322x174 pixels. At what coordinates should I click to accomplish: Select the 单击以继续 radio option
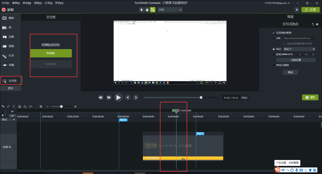(x=274, y=65)
